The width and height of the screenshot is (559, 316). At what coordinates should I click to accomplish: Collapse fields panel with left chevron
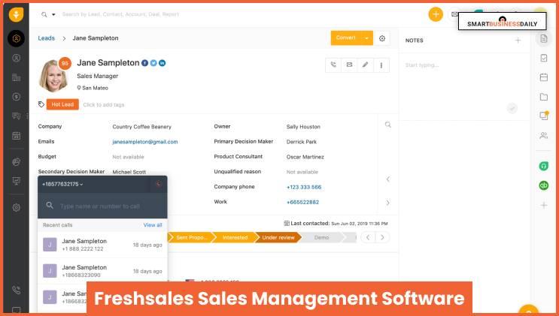388,179
